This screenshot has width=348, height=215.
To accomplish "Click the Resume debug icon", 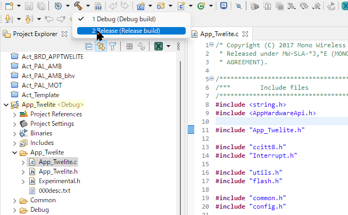I will point(255,6).
